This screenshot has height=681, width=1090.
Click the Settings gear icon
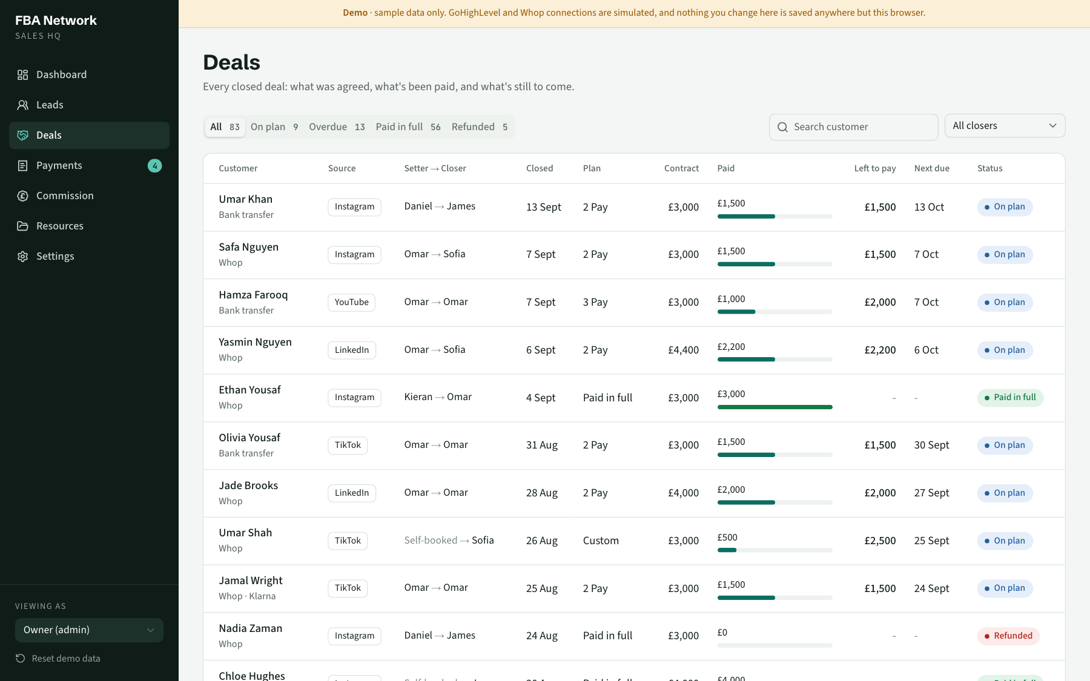[22, 256]
